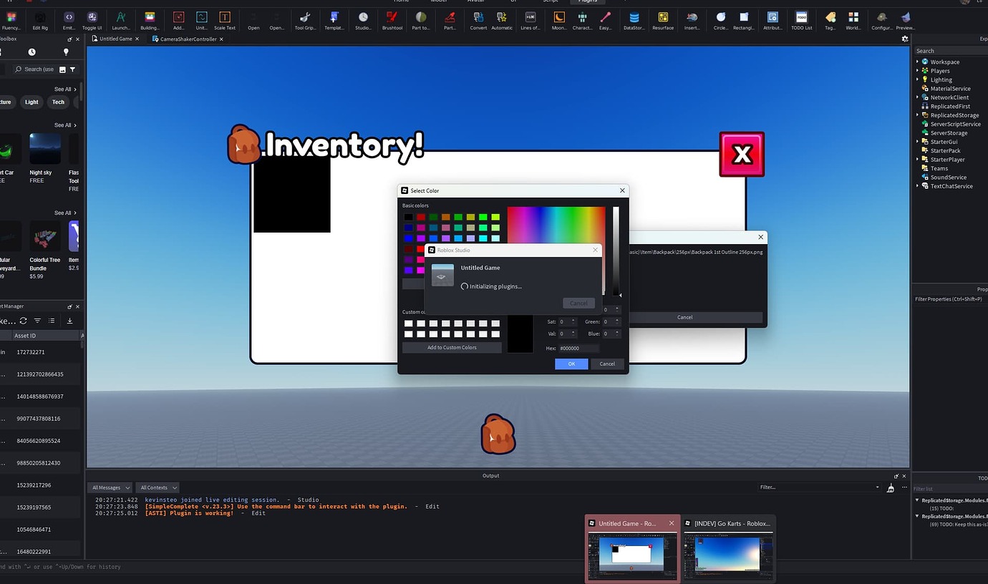
Task: Click the clear output broom icon
Action: [x=891, y=487]
